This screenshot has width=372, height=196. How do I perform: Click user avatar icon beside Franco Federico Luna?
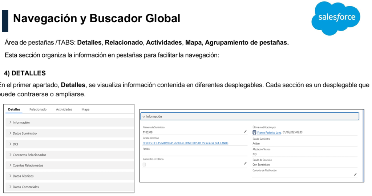tap(254, 132)
